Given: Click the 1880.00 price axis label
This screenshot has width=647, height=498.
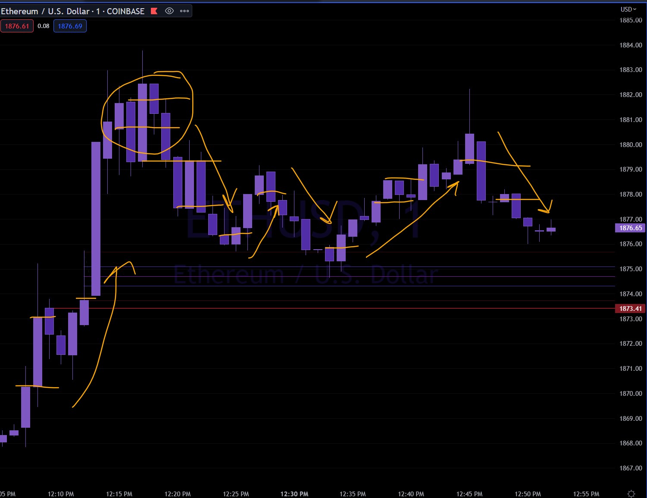Looking at the screenshot, I should pos(631,145).
